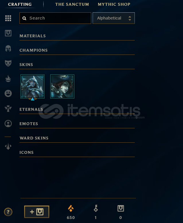
Task: Open the Alphabetical sort dropdown
Action: coord(114,18)
